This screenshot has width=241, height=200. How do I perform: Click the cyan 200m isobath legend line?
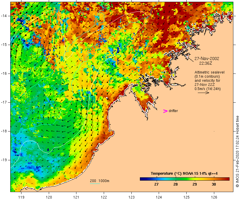point(95,184)
